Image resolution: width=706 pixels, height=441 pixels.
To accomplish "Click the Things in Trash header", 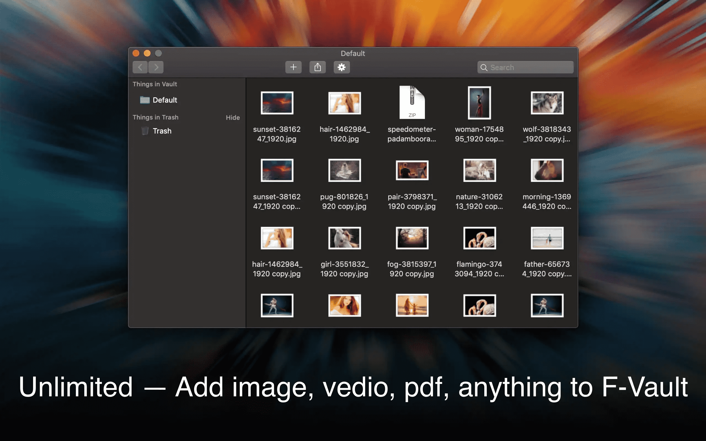I will 156,117.
